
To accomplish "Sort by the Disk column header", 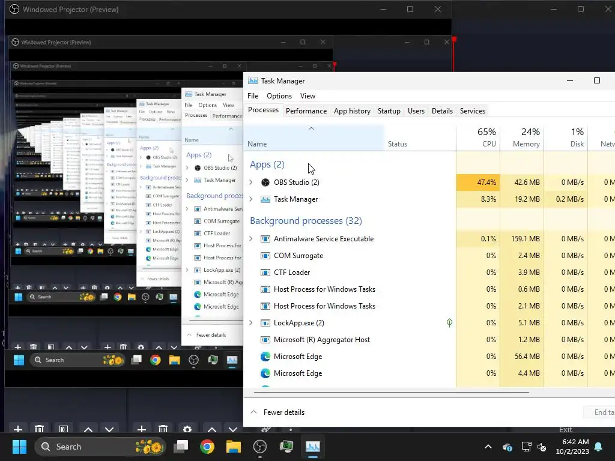I will coord(566,138).
